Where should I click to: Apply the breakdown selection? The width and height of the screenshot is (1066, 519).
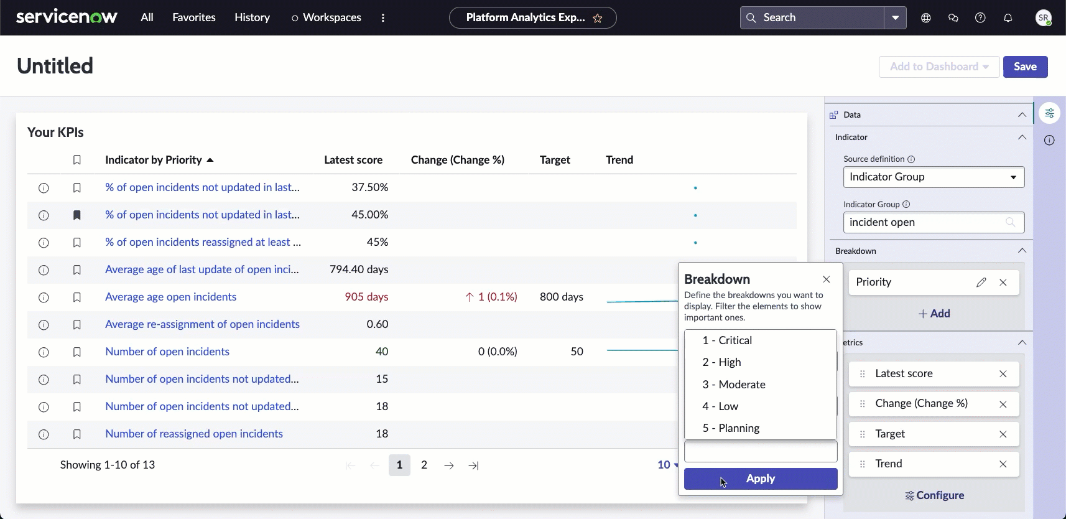(x=761, y=479)
